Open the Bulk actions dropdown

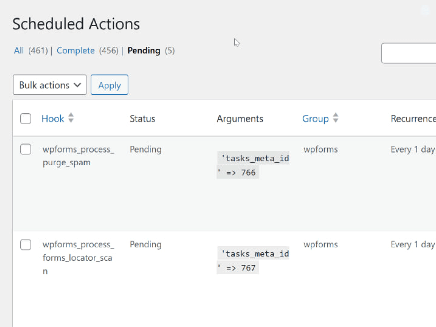point(50,85)
